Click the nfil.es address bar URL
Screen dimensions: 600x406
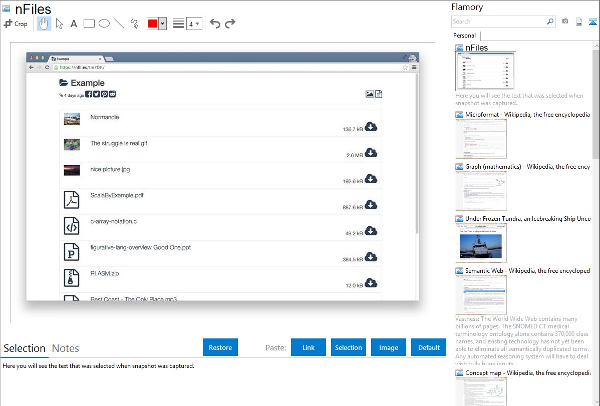pos(82,68)
